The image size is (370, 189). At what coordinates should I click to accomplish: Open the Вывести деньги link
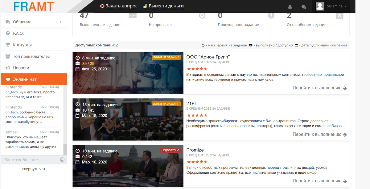(166, 6)
